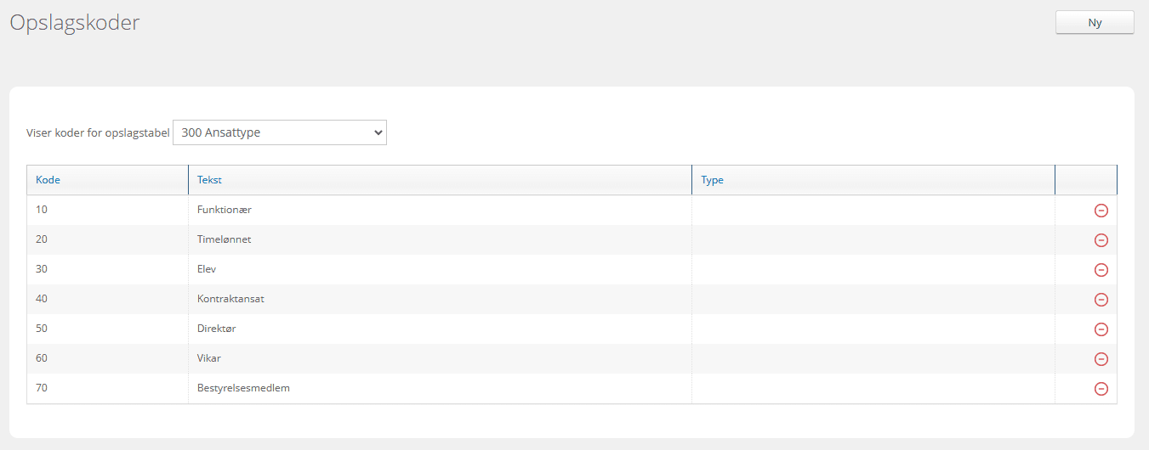Sort by Kode column header
1149x450 pixels.
[48, 180]
